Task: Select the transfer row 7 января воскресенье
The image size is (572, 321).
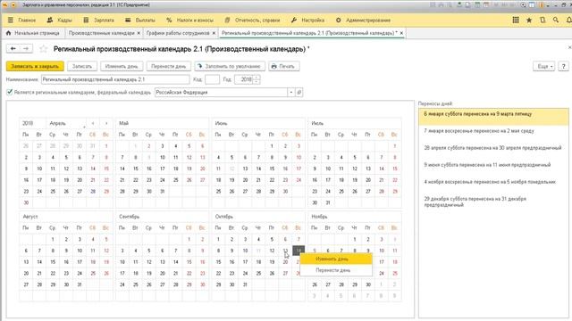Action: [x=493, y=131]
